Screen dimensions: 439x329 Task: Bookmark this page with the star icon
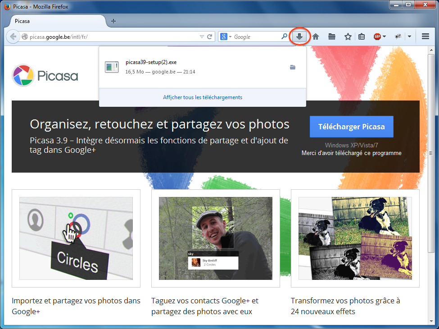tap(348, 37)
